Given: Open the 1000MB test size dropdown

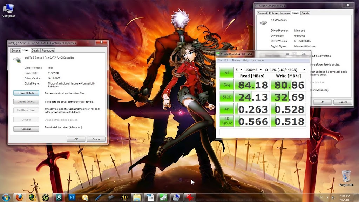Looking at the screenshot, I should 253,70.
